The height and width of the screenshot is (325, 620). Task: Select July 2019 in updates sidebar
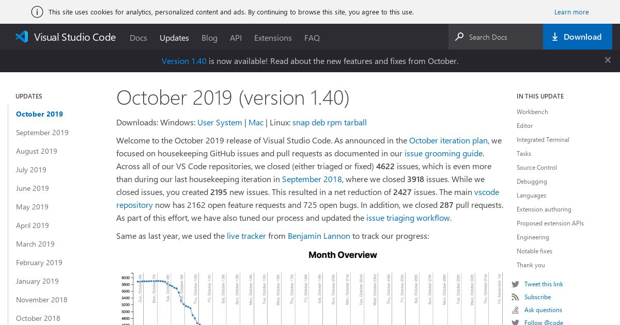[31, 170]
